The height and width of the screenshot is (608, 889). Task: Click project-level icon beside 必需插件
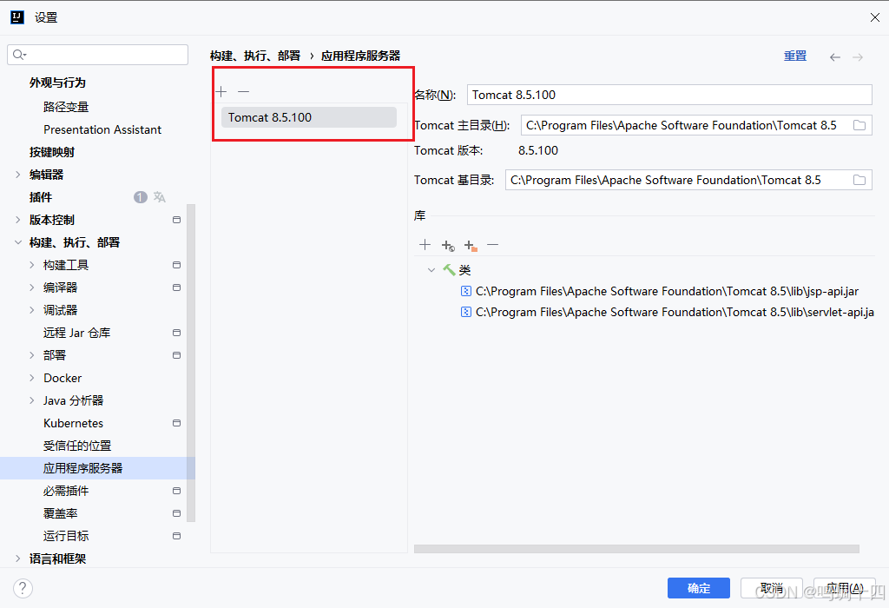click(x=177, y=491)
